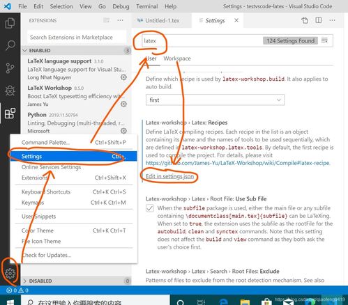Open Cortana circle in taskbar
Image resolution: width=348 pixels, height=305 pixels.
(181, 302)
